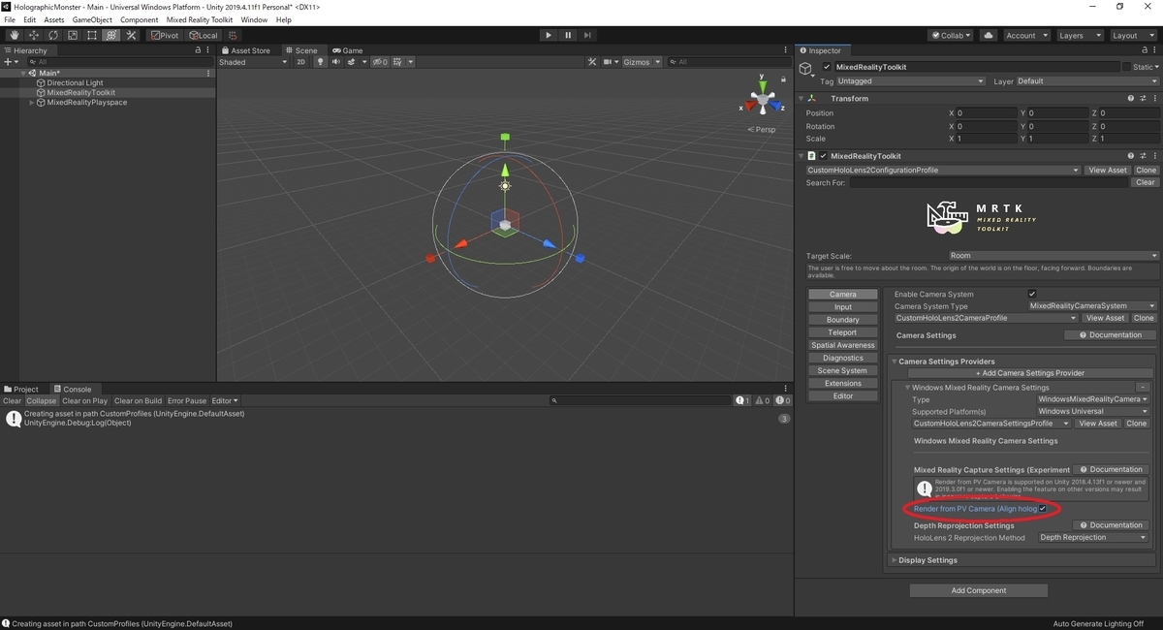
Task: Open scene component tools icon
Action: pyautogui.click(x=592, y=62)
